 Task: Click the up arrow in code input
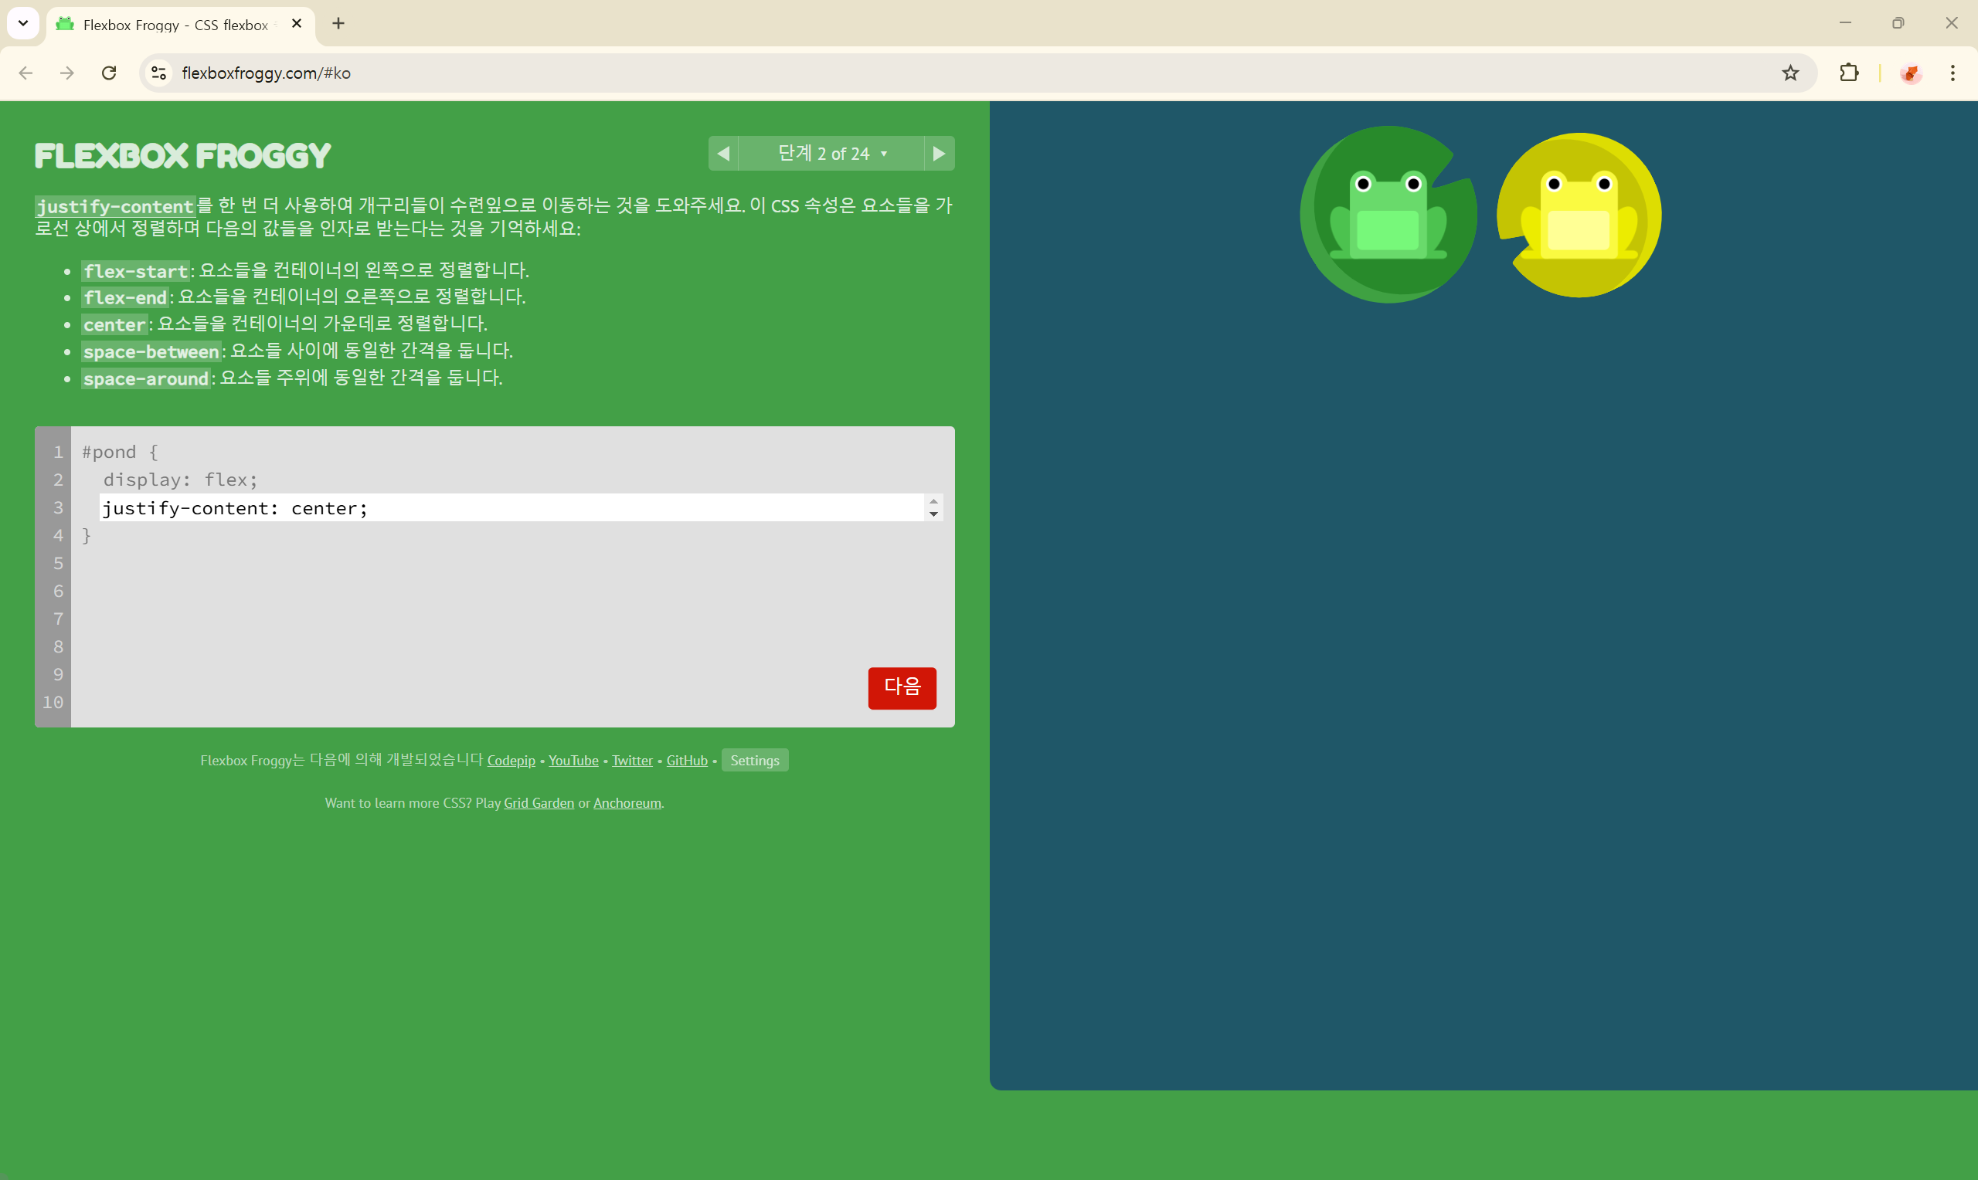click(x=933, y=501)
